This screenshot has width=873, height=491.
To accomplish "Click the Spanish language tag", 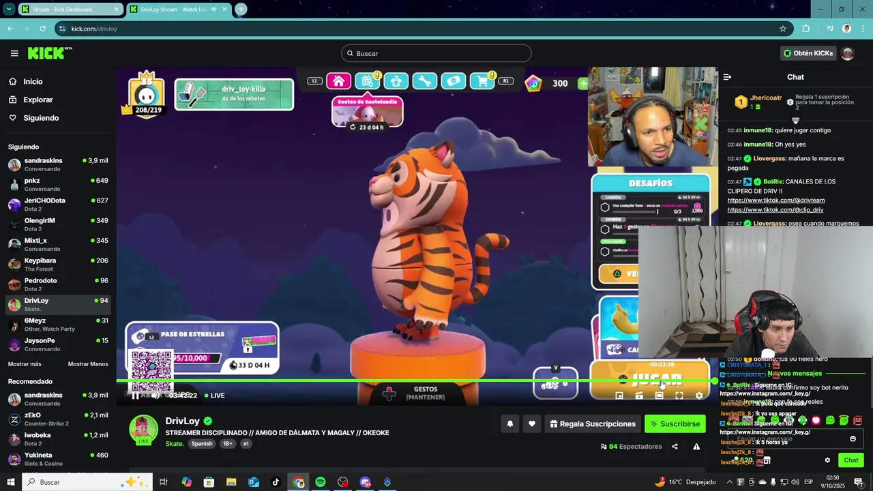I will point(202,443).
